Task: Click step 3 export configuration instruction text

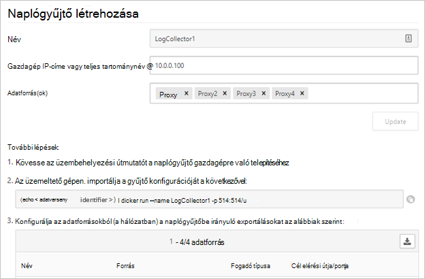Action: 180,221
